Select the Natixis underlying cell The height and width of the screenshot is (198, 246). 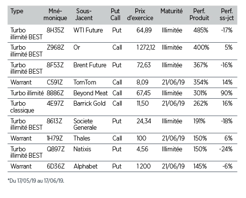[x=82, y=149]
